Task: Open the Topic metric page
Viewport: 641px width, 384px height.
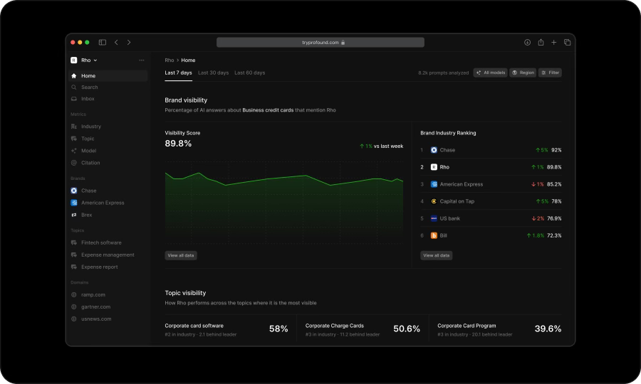Action: [108, 139]
